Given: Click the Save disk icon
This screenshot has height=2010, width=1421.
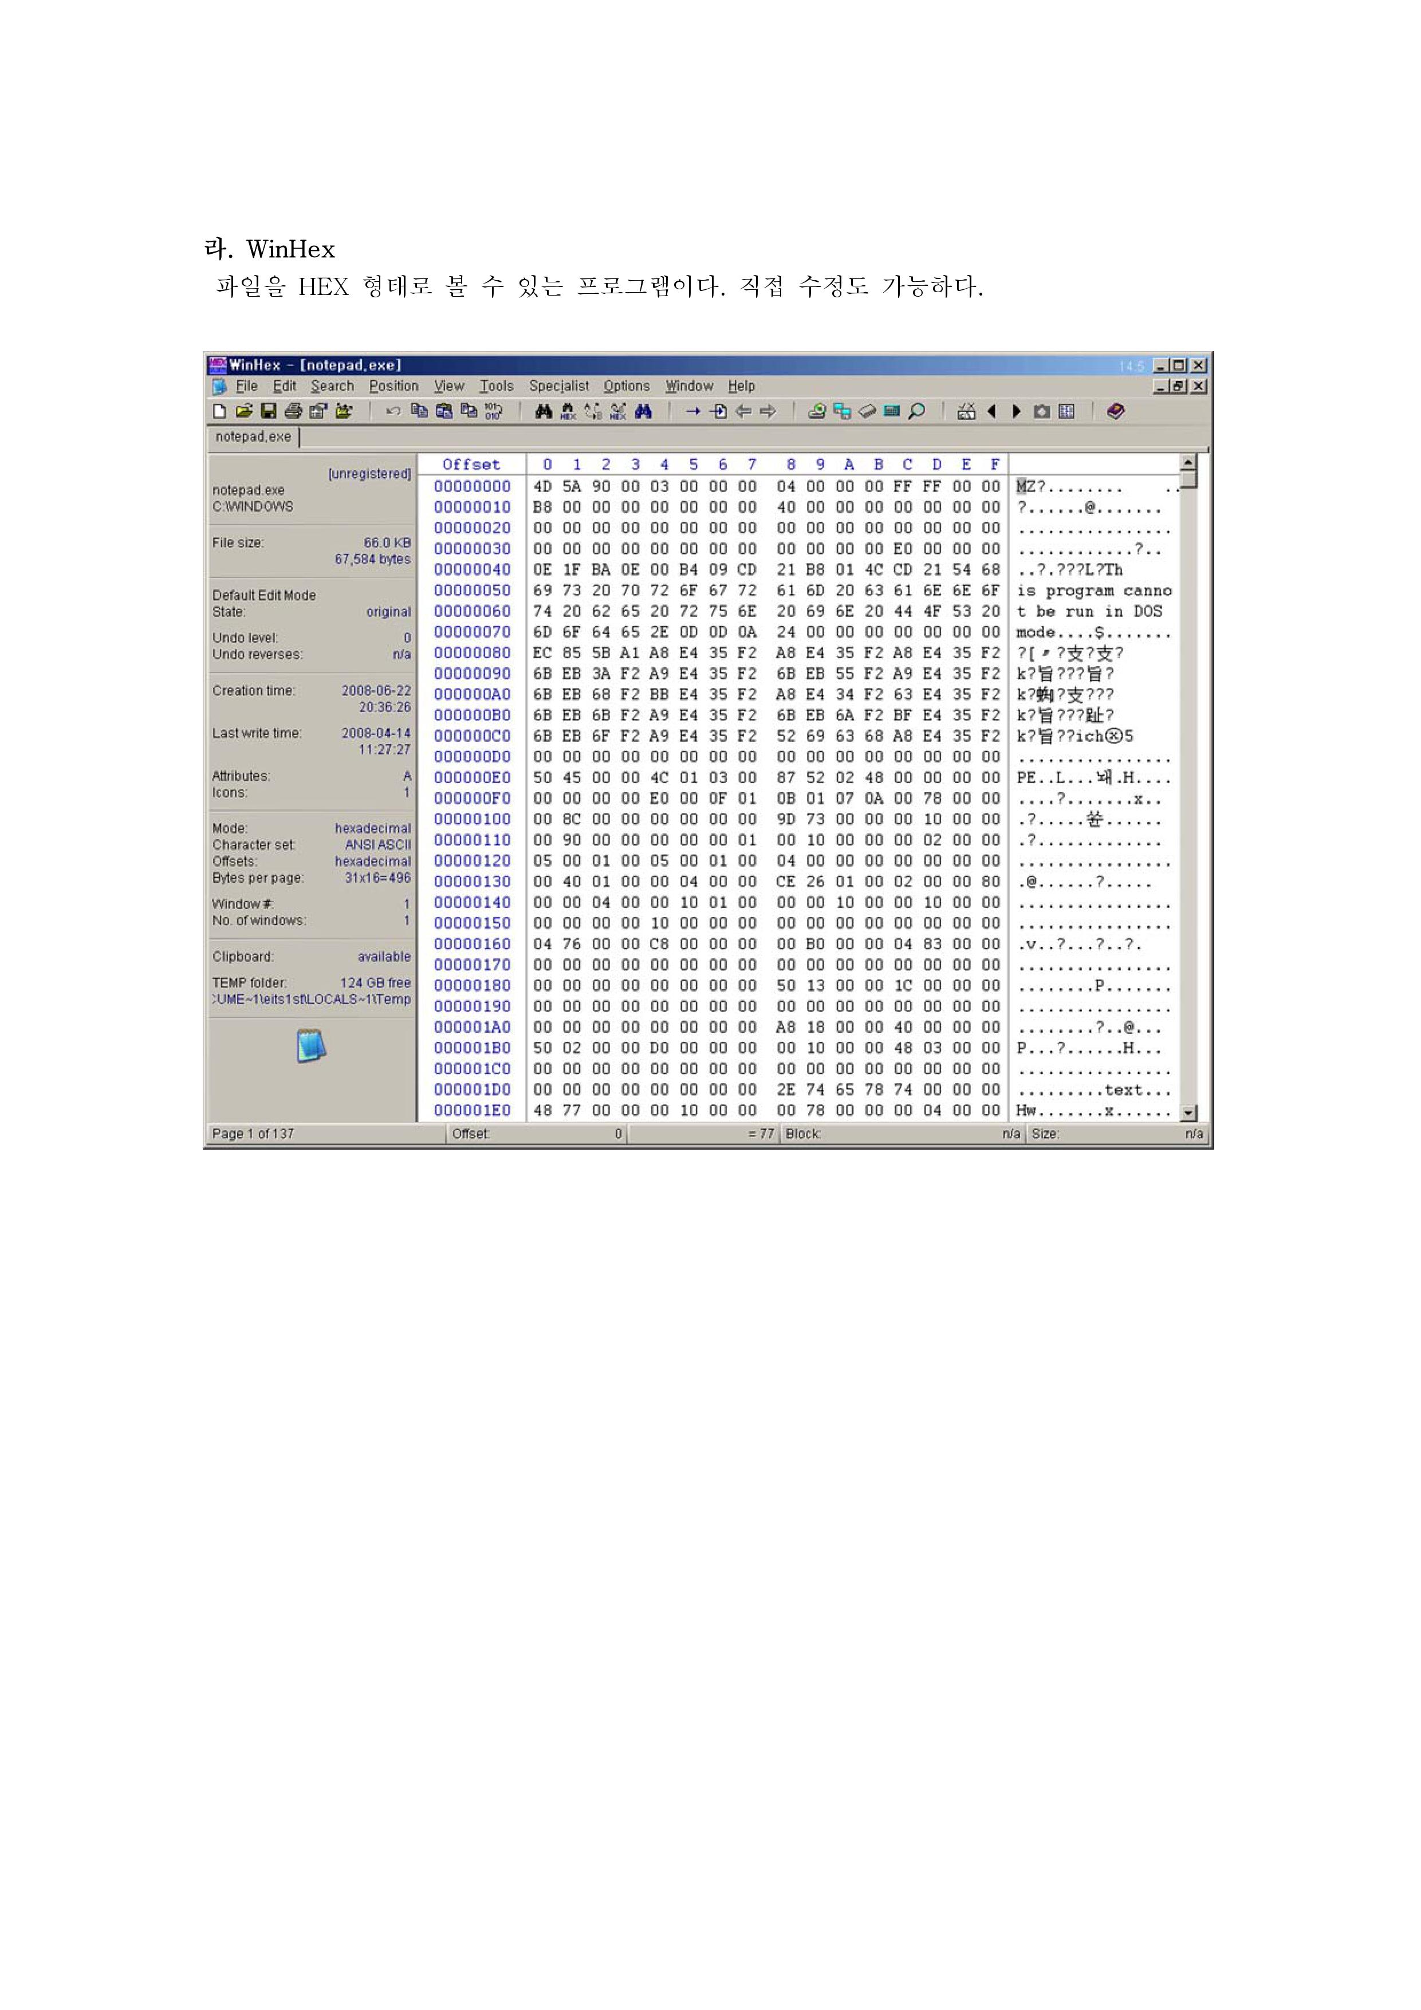Looking at the screenshot, I should [x=269, y=411].
